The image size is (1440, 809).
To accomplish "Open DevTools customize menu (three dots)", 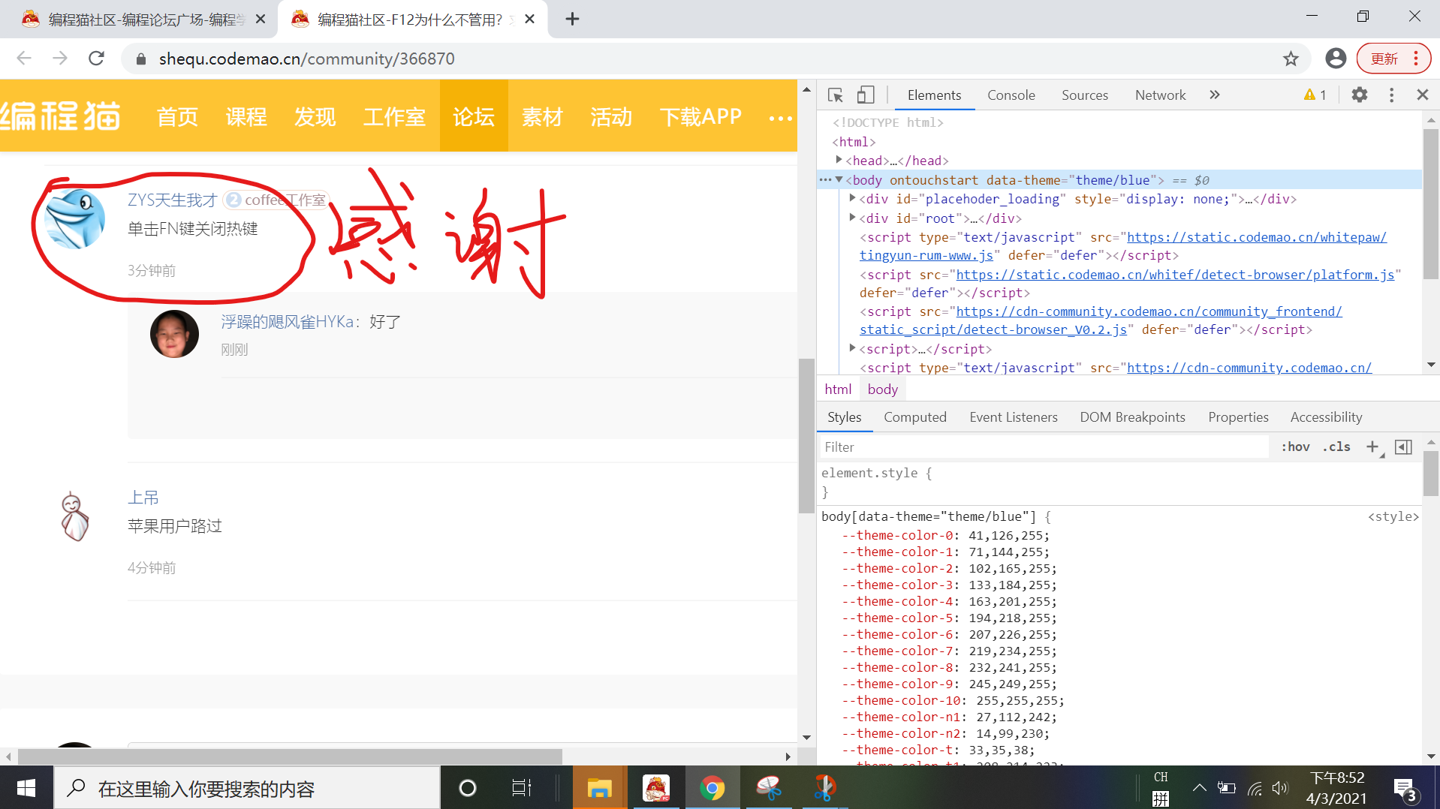I will pos(1391,95).
